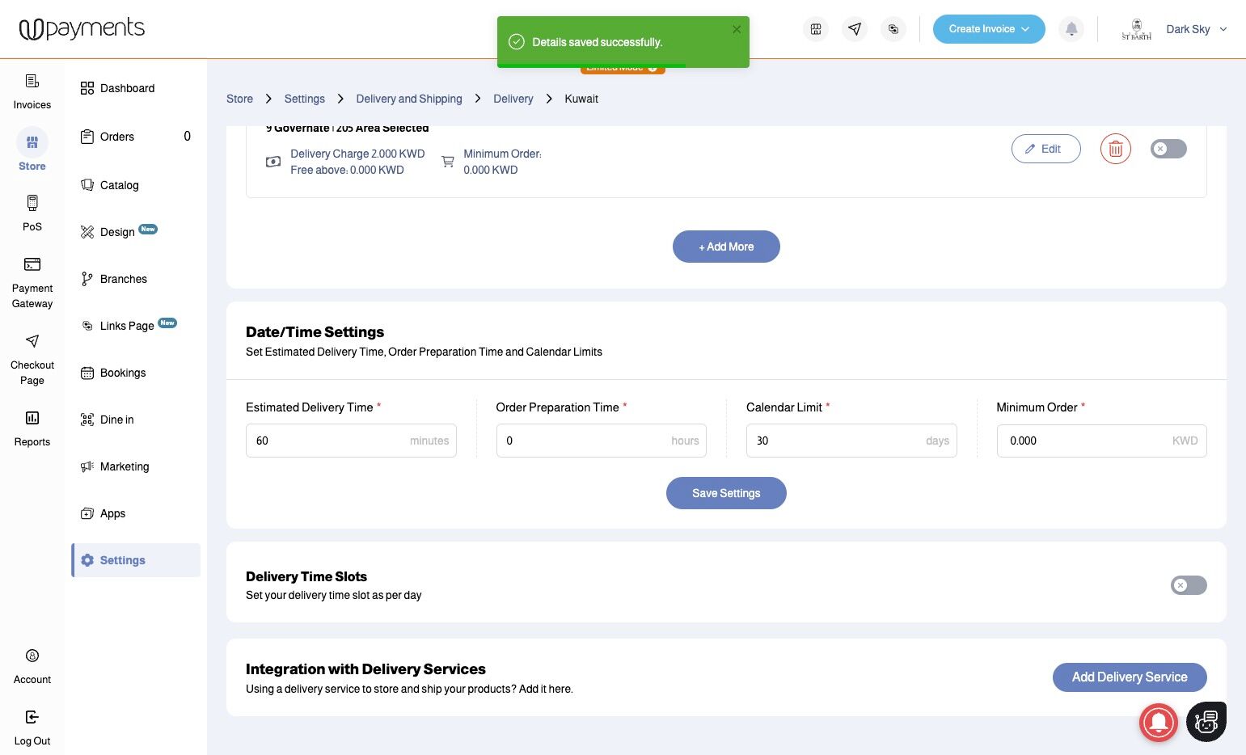Viewport: 1246px width, 755px height.
Task: Click the Estimated Delivery Time field
Action: tap(351, 441)
